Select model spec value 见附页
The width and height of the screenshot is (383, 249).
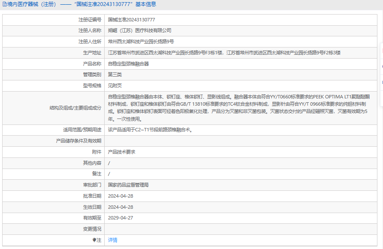coord(115,86)
